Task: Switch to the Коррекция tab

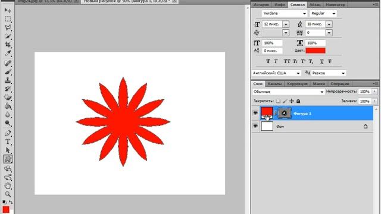Action: [297, 84]
